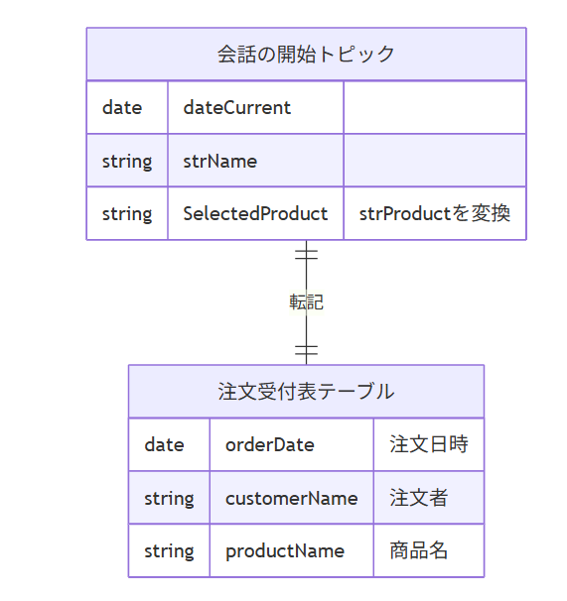Image resolution: width=567 pixels, height=601 pixels.
Task: Select the 注文受付表テーブル entity header
Action: (306, 392)
